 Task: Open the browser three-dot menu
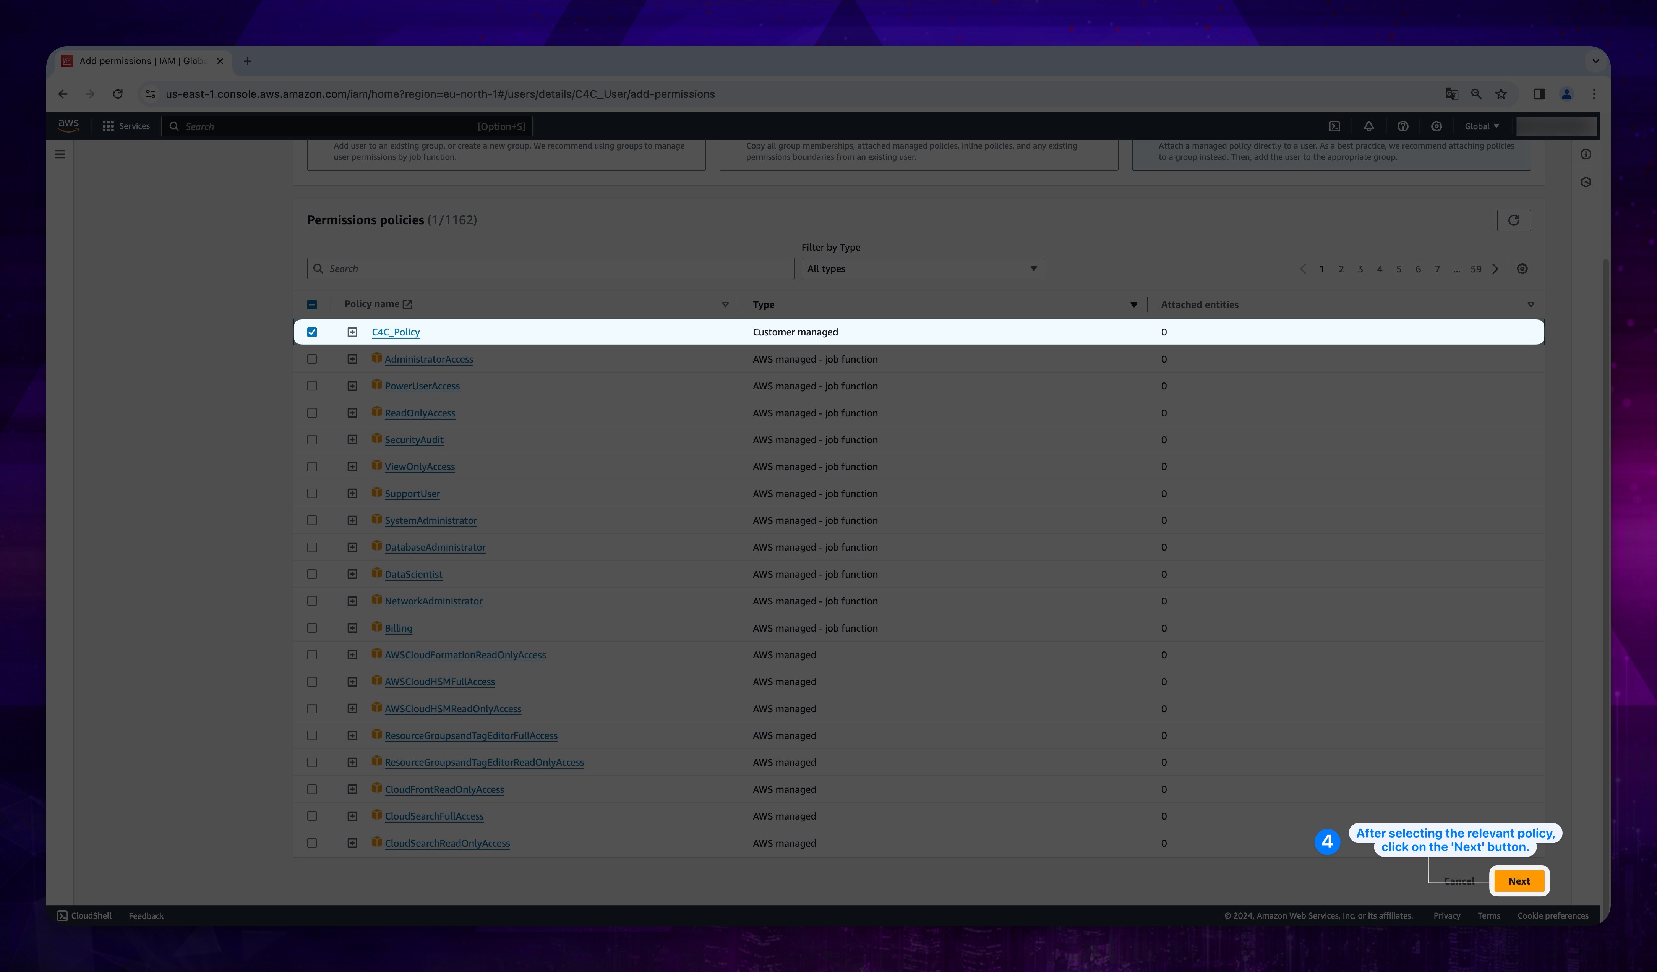click(x=1594, y=94)
